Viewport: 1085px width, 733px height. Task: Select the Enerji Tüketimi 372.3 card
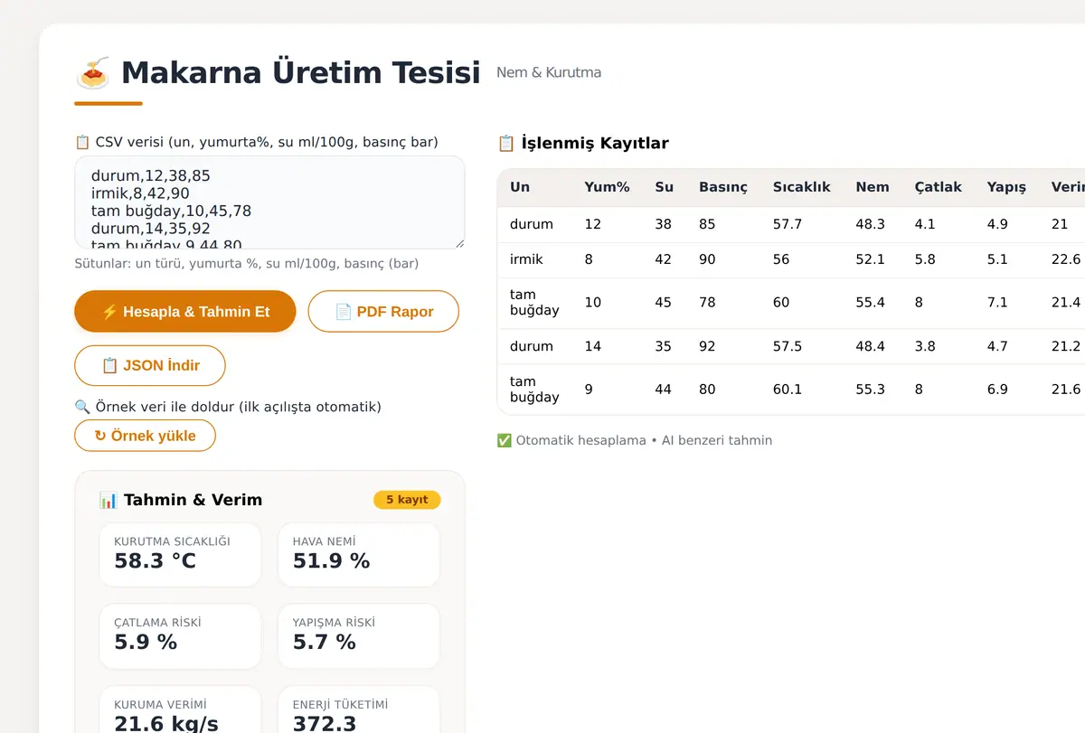click(359, 710)
